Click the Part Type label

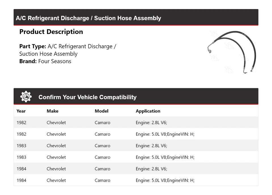(x=33, y=46)
